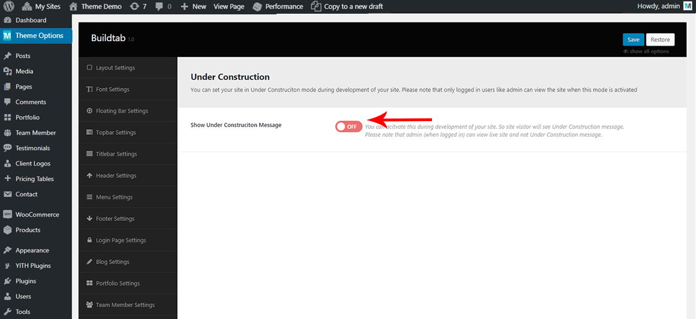Click the blue Save button

[633, 39]
